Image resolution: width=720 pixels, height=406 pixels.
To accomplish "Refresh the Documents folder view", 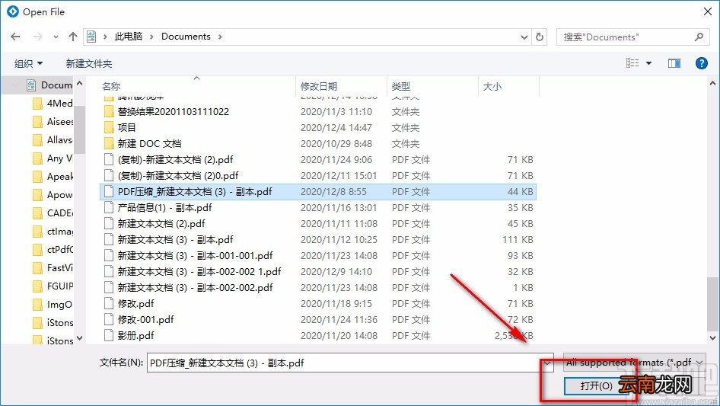I will point(540,37).
